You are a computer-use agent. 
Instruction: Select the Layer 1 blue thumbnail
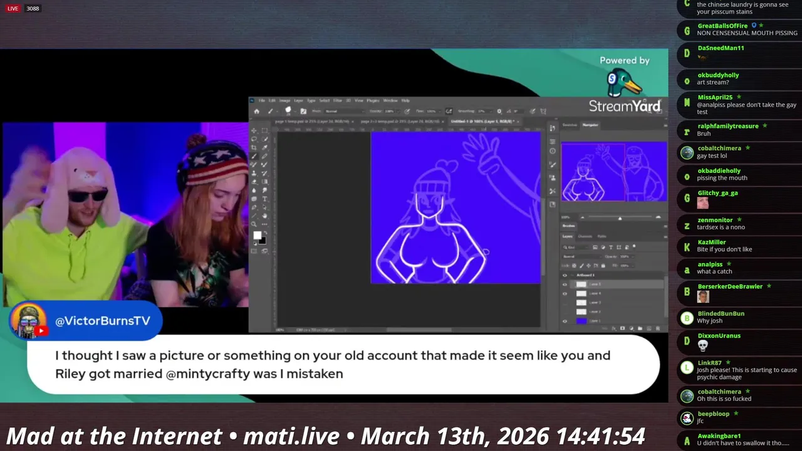coord(581,321)
